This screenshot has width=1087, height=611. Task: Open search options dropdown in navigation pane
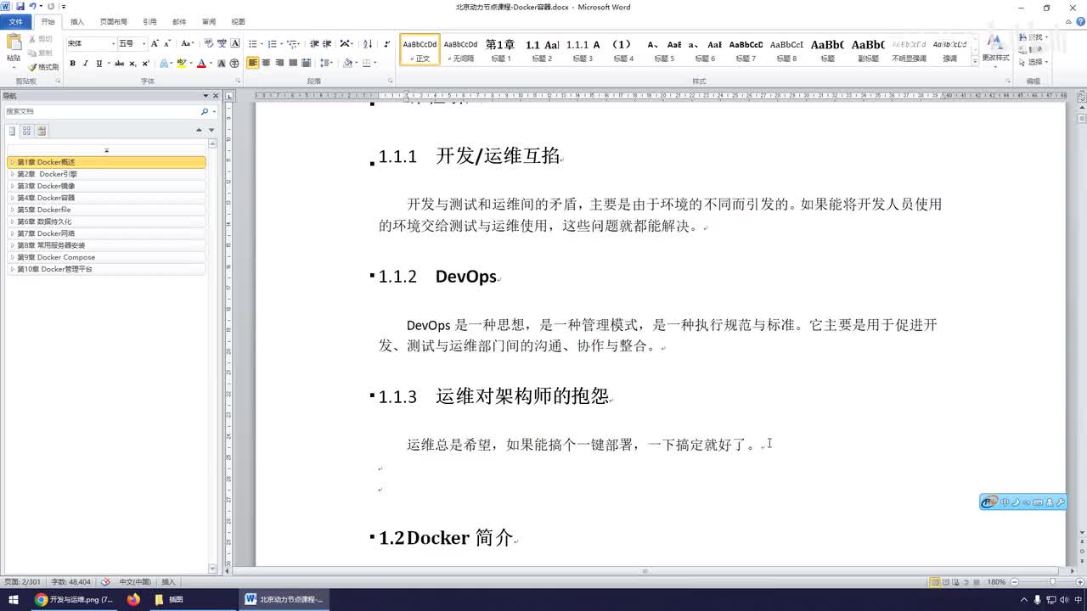click(214, 112)
